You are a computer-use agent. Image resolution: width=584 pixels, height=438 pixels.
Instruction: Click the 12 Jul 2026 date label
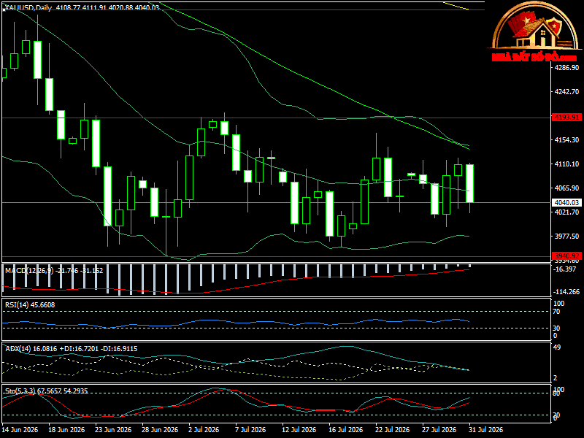pyautogui.click(x=299, y=430)
